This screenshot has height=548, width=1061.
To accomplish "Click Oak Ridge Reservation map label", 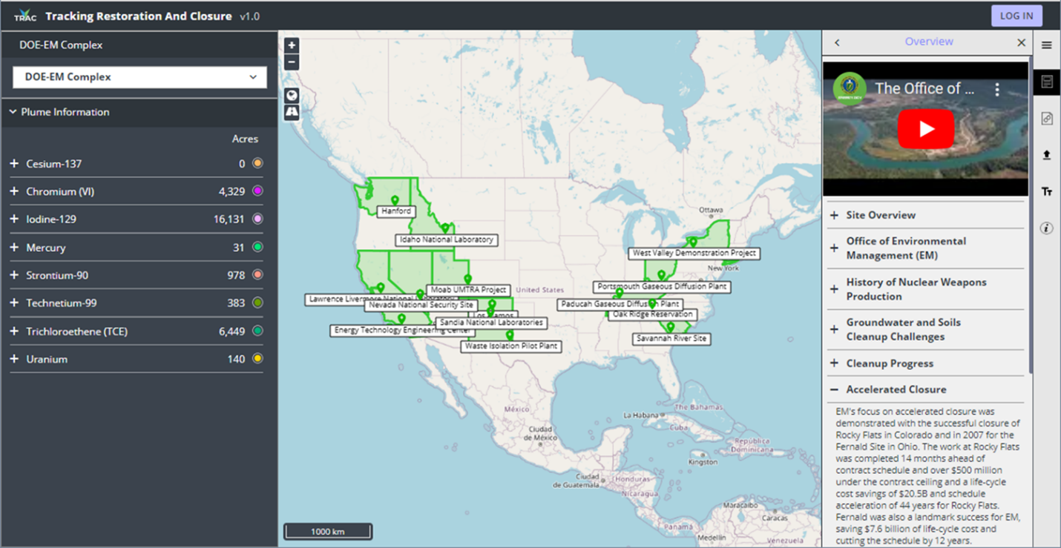I will pyautogui.click(x=652, y=314).
